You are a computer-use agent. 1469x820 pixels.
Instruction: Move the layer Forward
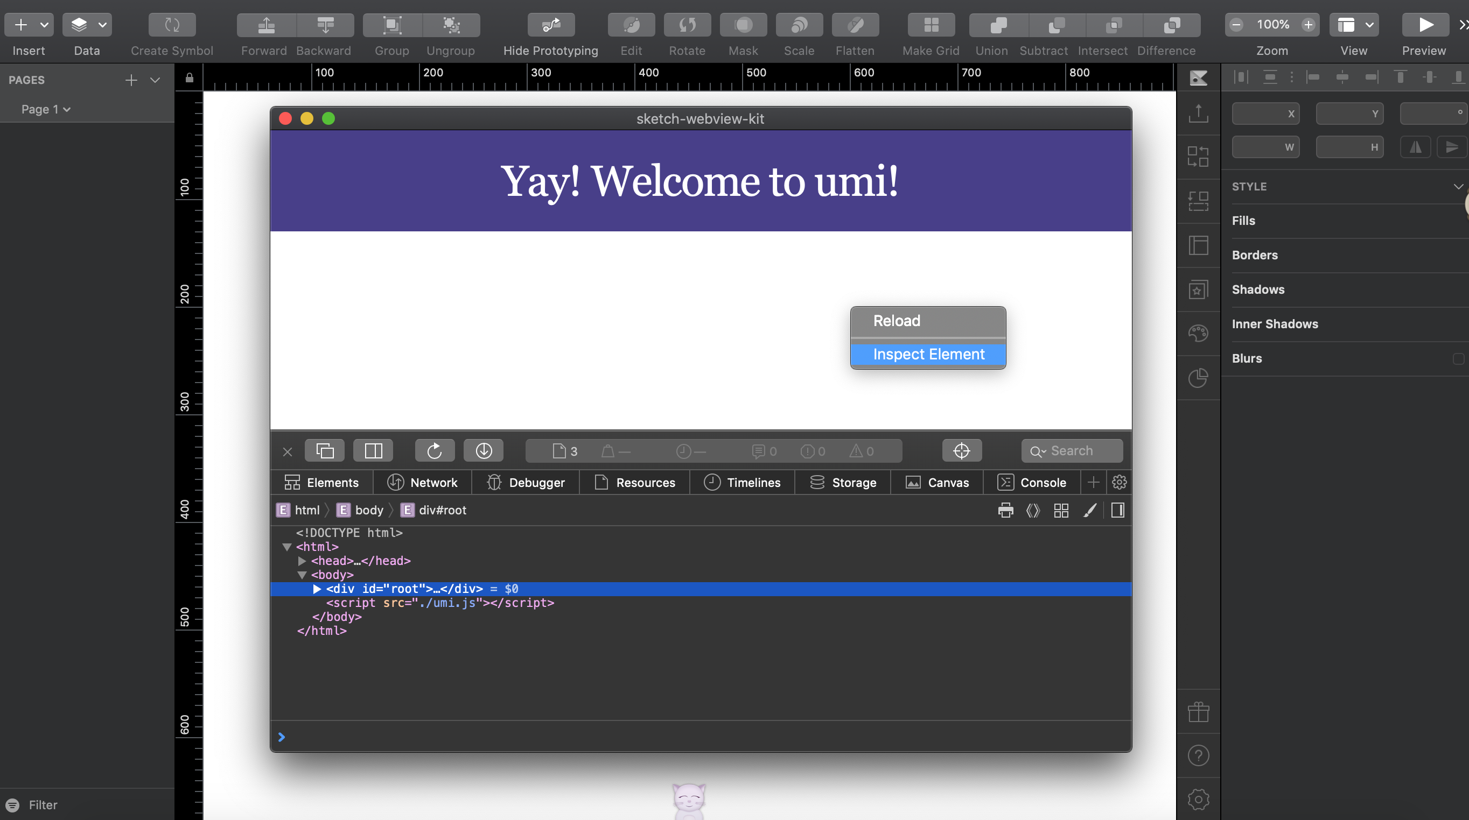pyautogui.click(x=267, y=25)
